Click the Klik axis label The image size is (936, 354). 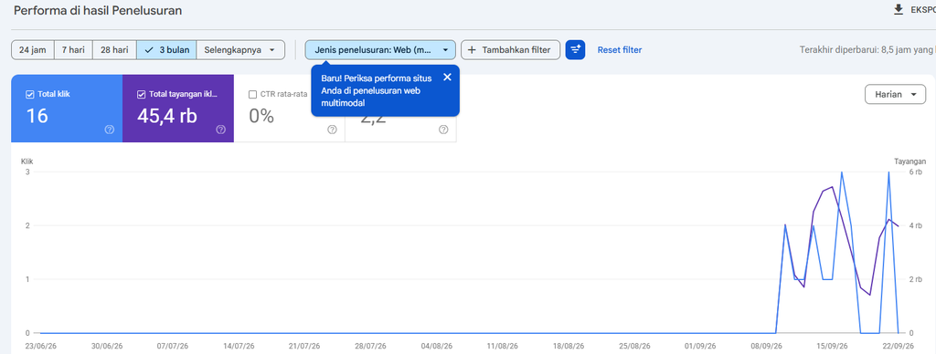point(27,161)
